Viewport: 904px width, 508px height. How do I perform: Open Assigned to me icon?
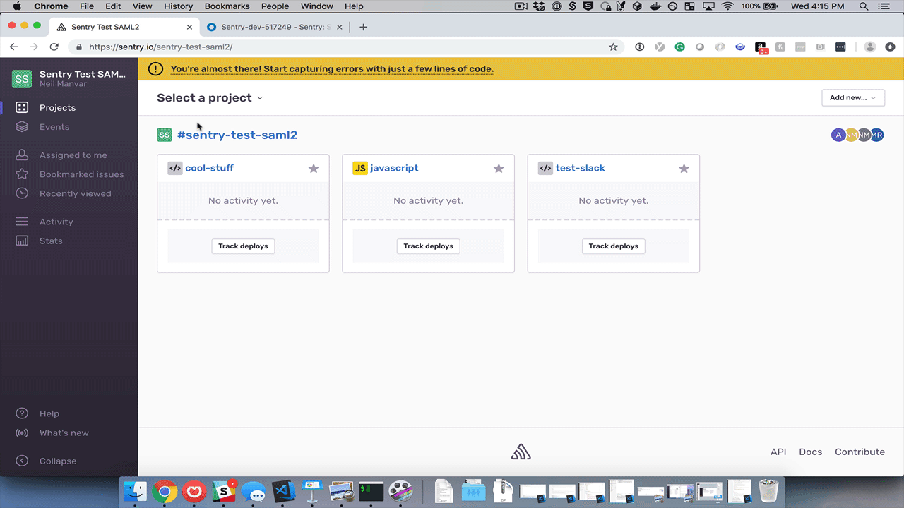22,155
